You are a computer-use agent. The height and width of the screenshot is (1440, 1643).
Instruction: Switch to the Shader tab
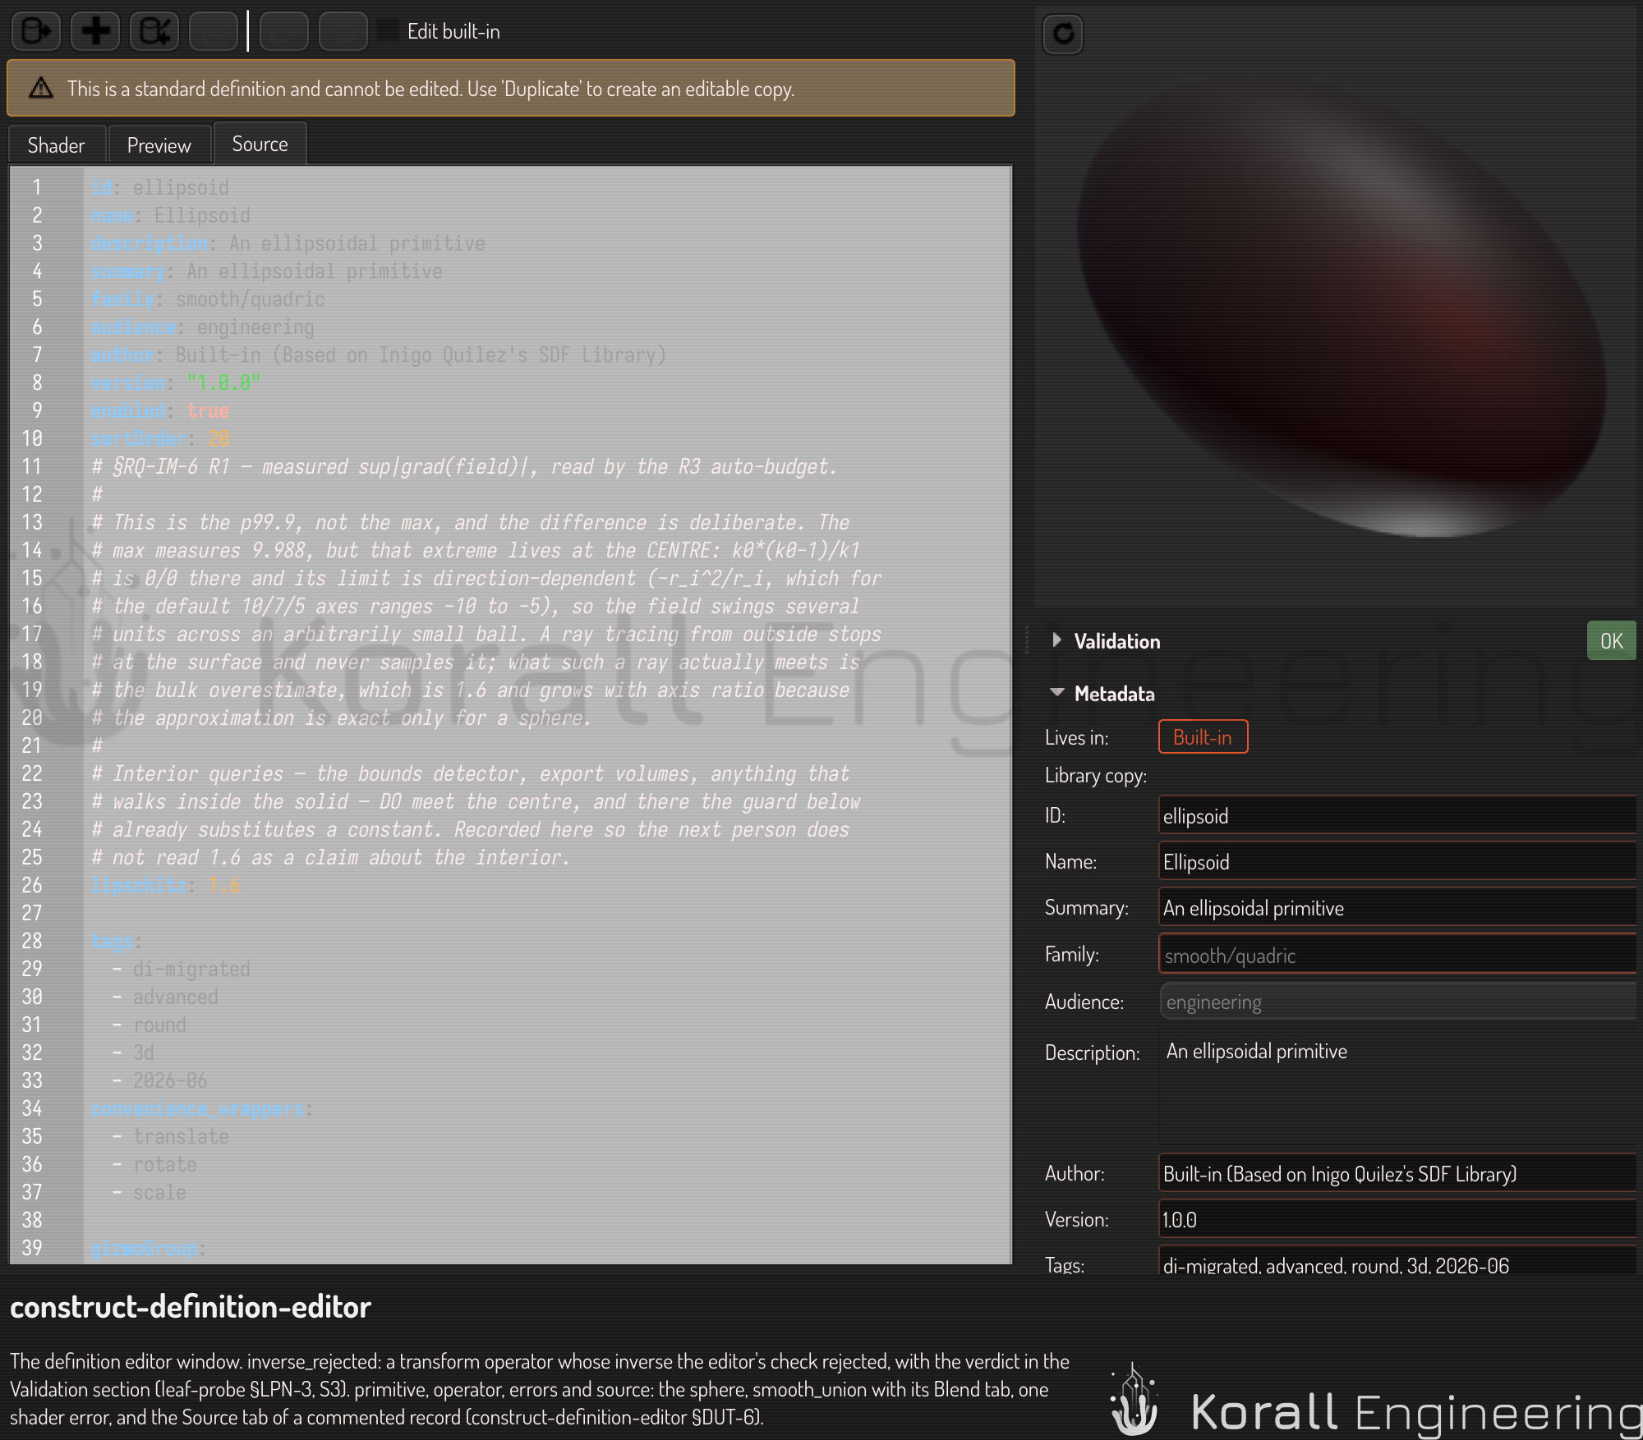tap(57, 145)
